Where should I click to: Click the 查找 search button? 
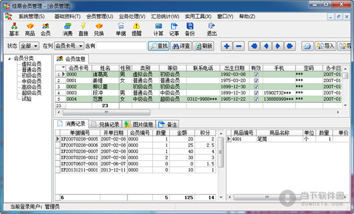click(159, 46)
